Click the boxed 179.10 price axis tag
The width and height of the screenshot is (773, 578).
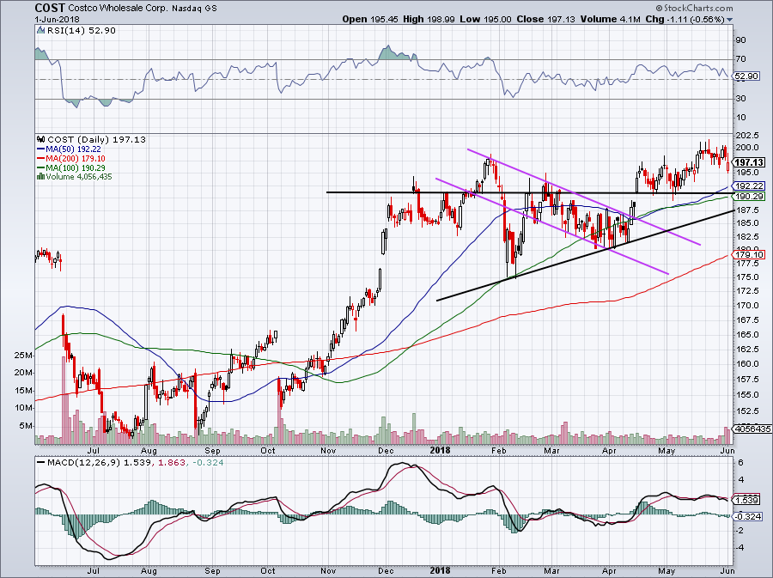click(x=749, y=255)
